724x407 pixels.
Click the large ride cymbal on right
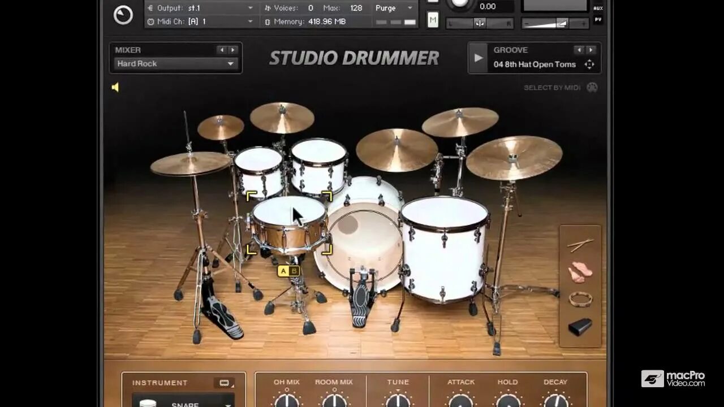point(514,158)
